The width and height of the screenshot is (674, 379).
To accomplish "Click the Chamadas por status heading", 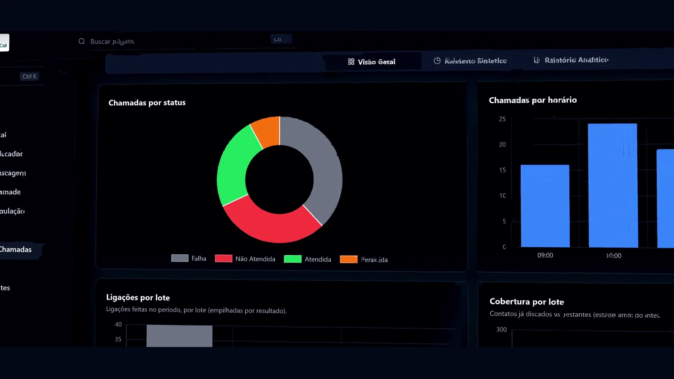I will click(147, 103).
